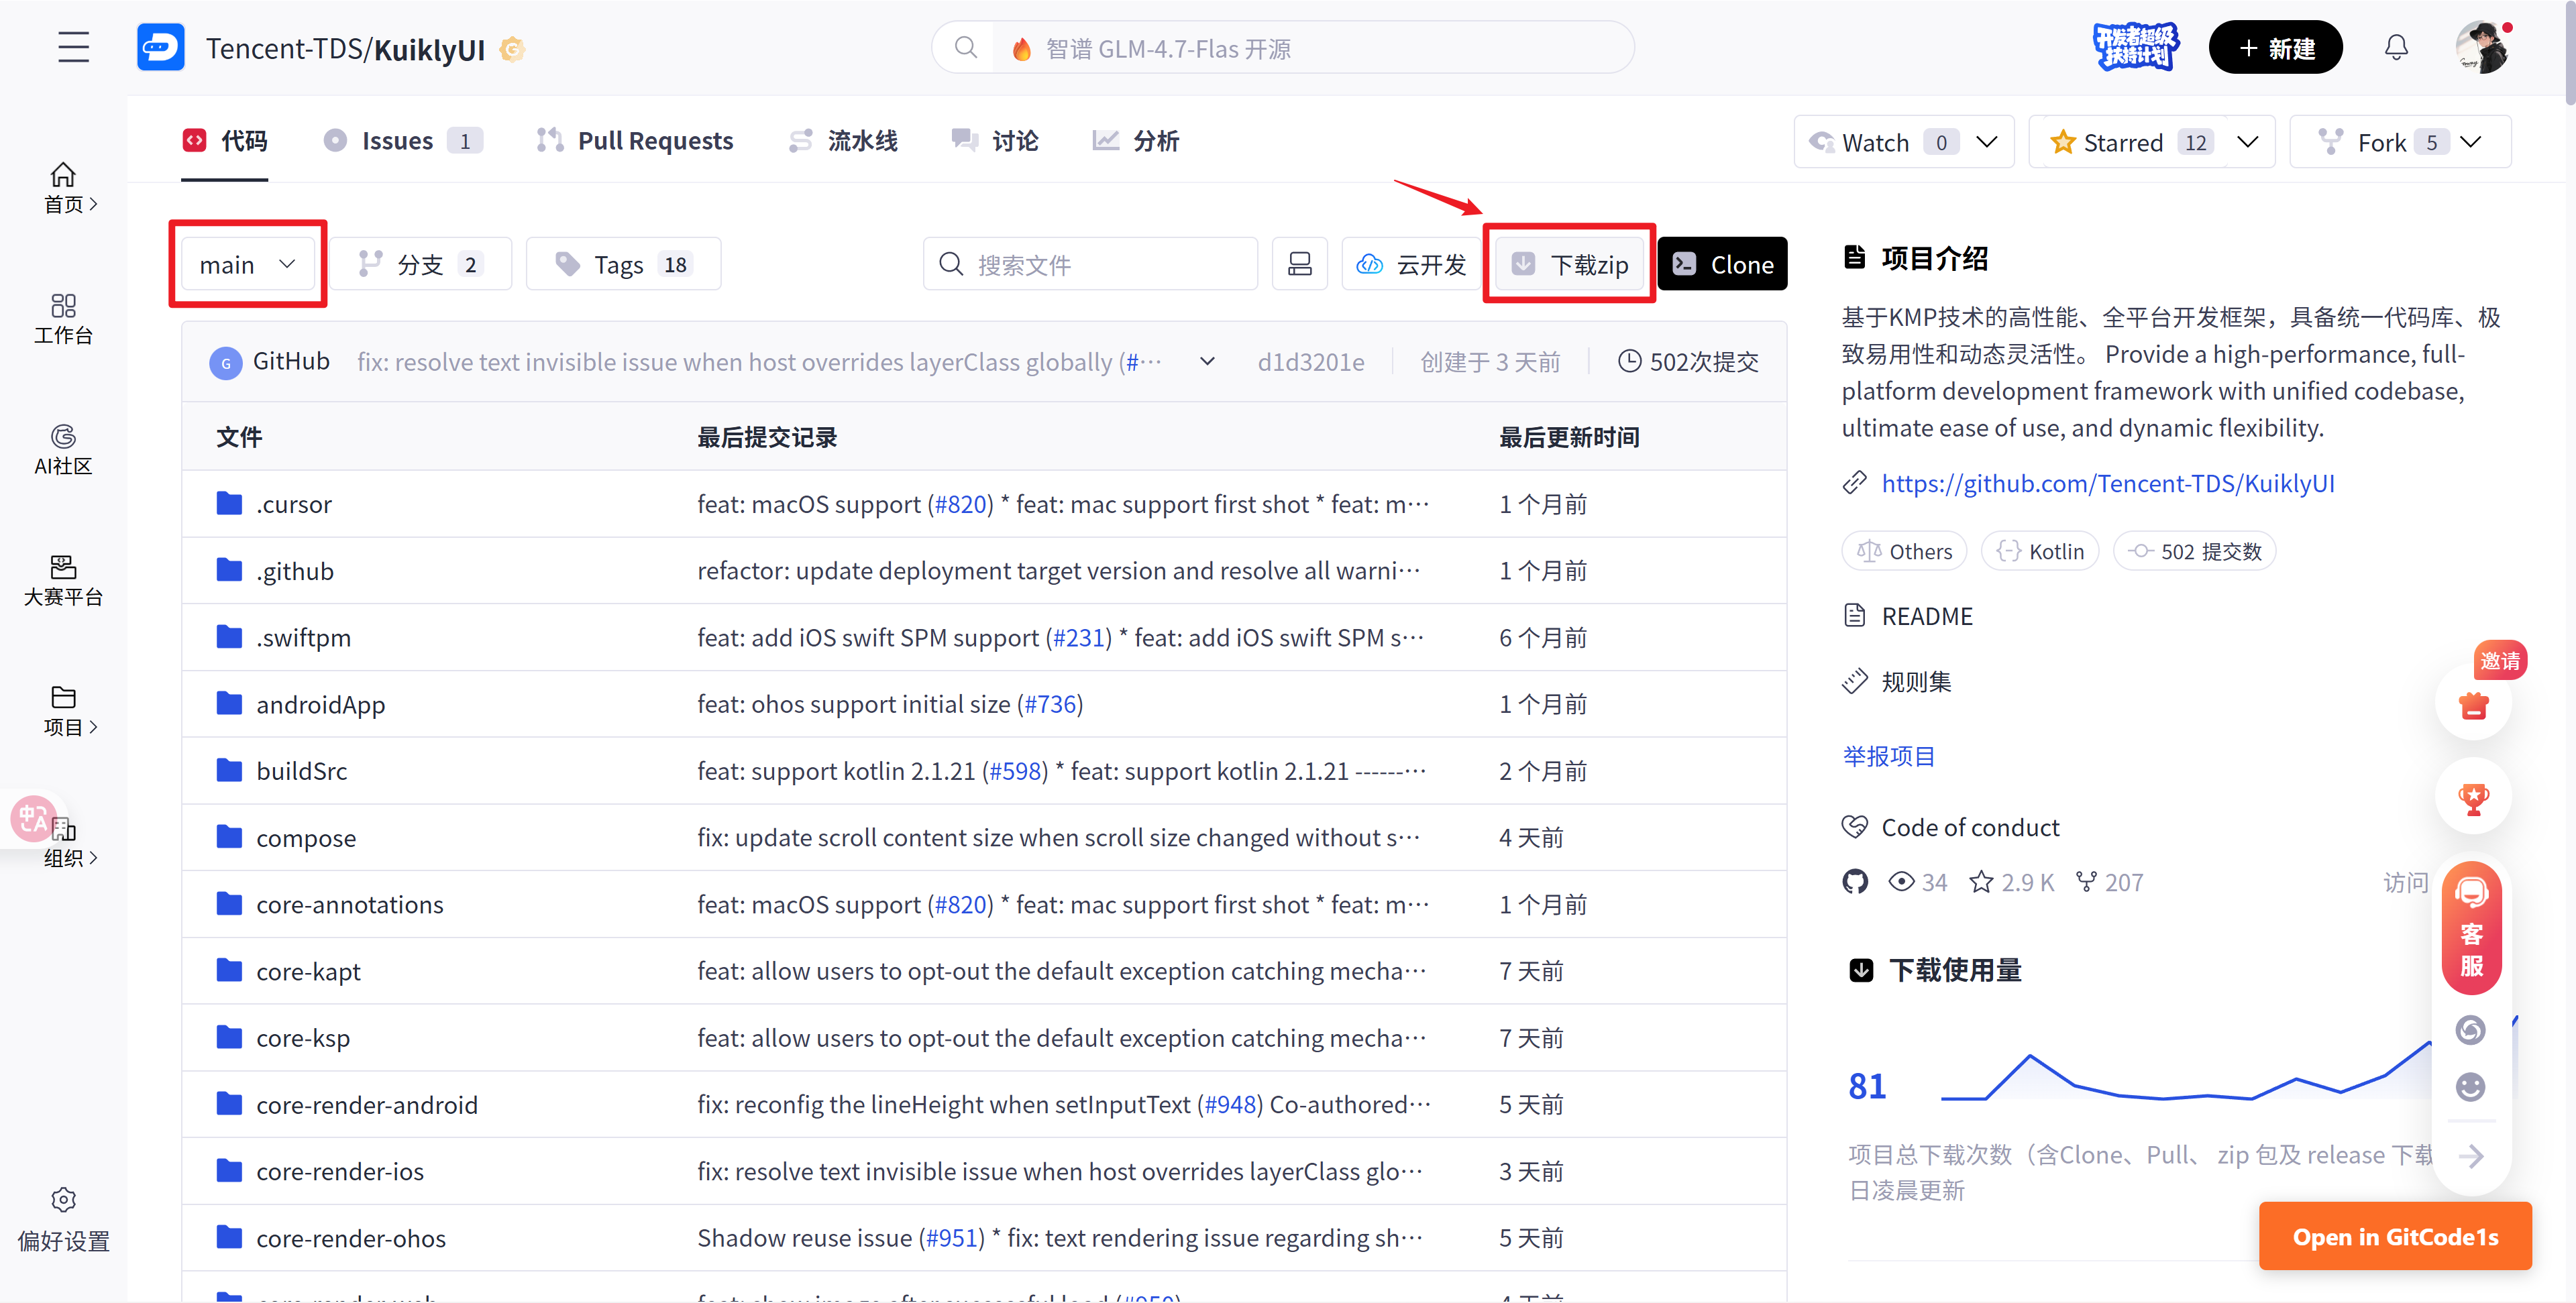Open the hamburger menu icon
The width and height of the screenshot is (2576, 1303).
point(73,47)
